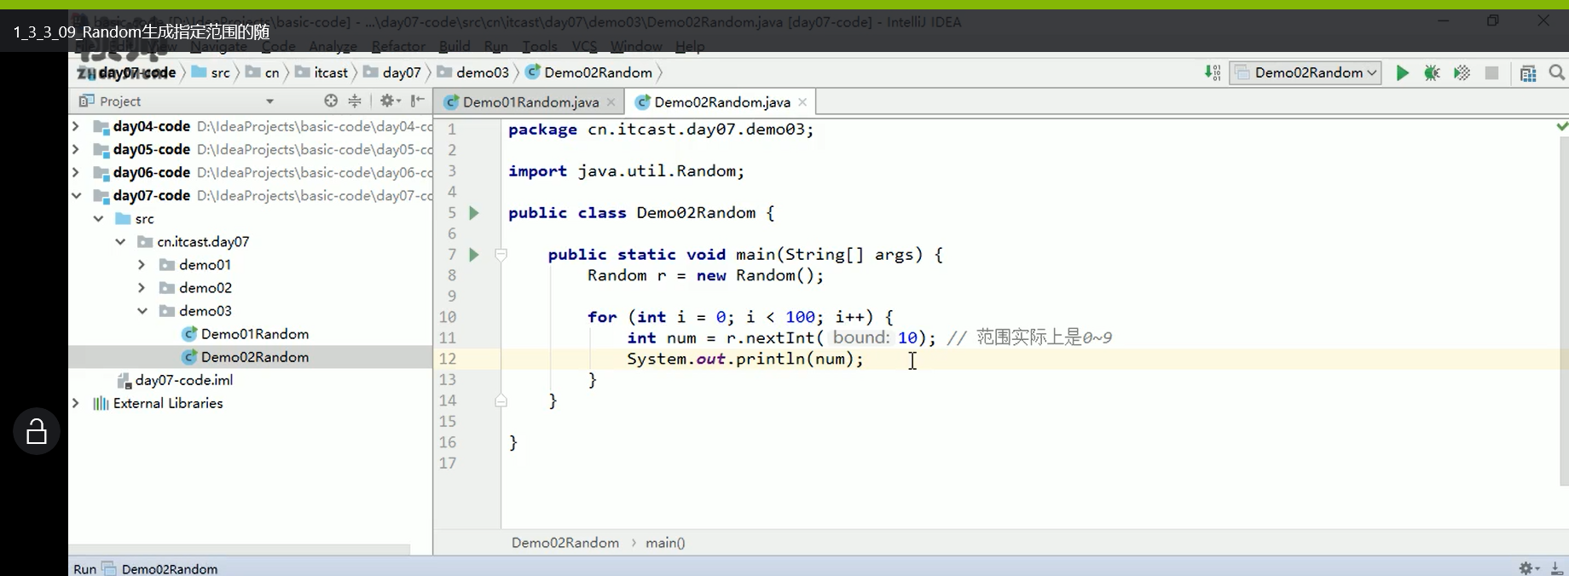Click run gutter arrow on line 5

pyautogui.click(x=474, y=213)
